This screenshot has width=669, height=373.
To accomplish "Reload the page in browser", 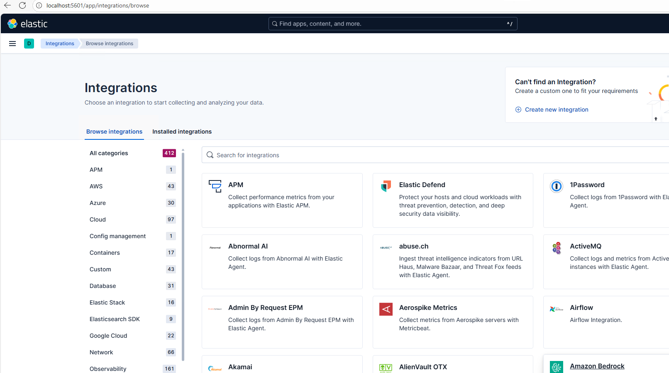I will tap(22, 5).
